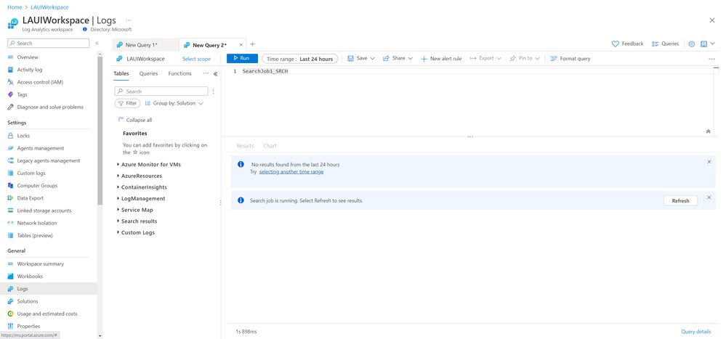
Task: Collapse the query editor chevron
Action: point(708,131)
